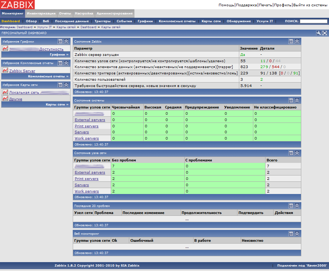Open External servers link in Состояние системы
The width and height of the screenshot is (329, 271).
(90, 120)
